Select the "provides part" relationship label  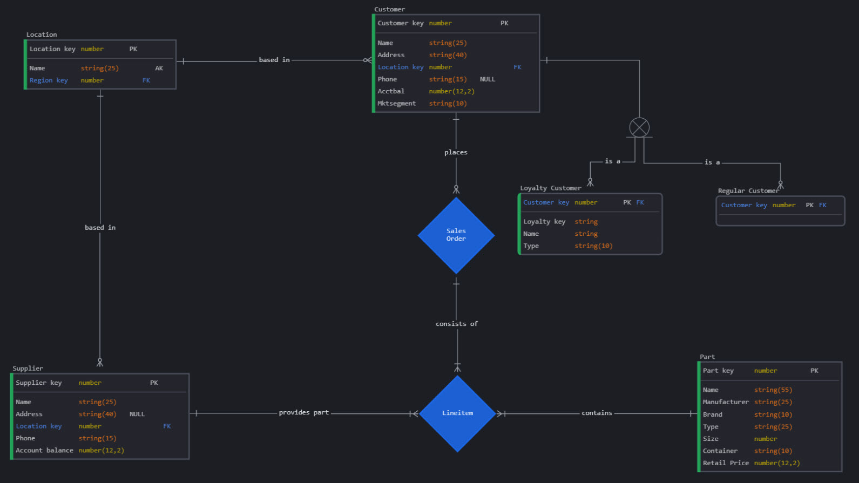(x=303, y=413)
